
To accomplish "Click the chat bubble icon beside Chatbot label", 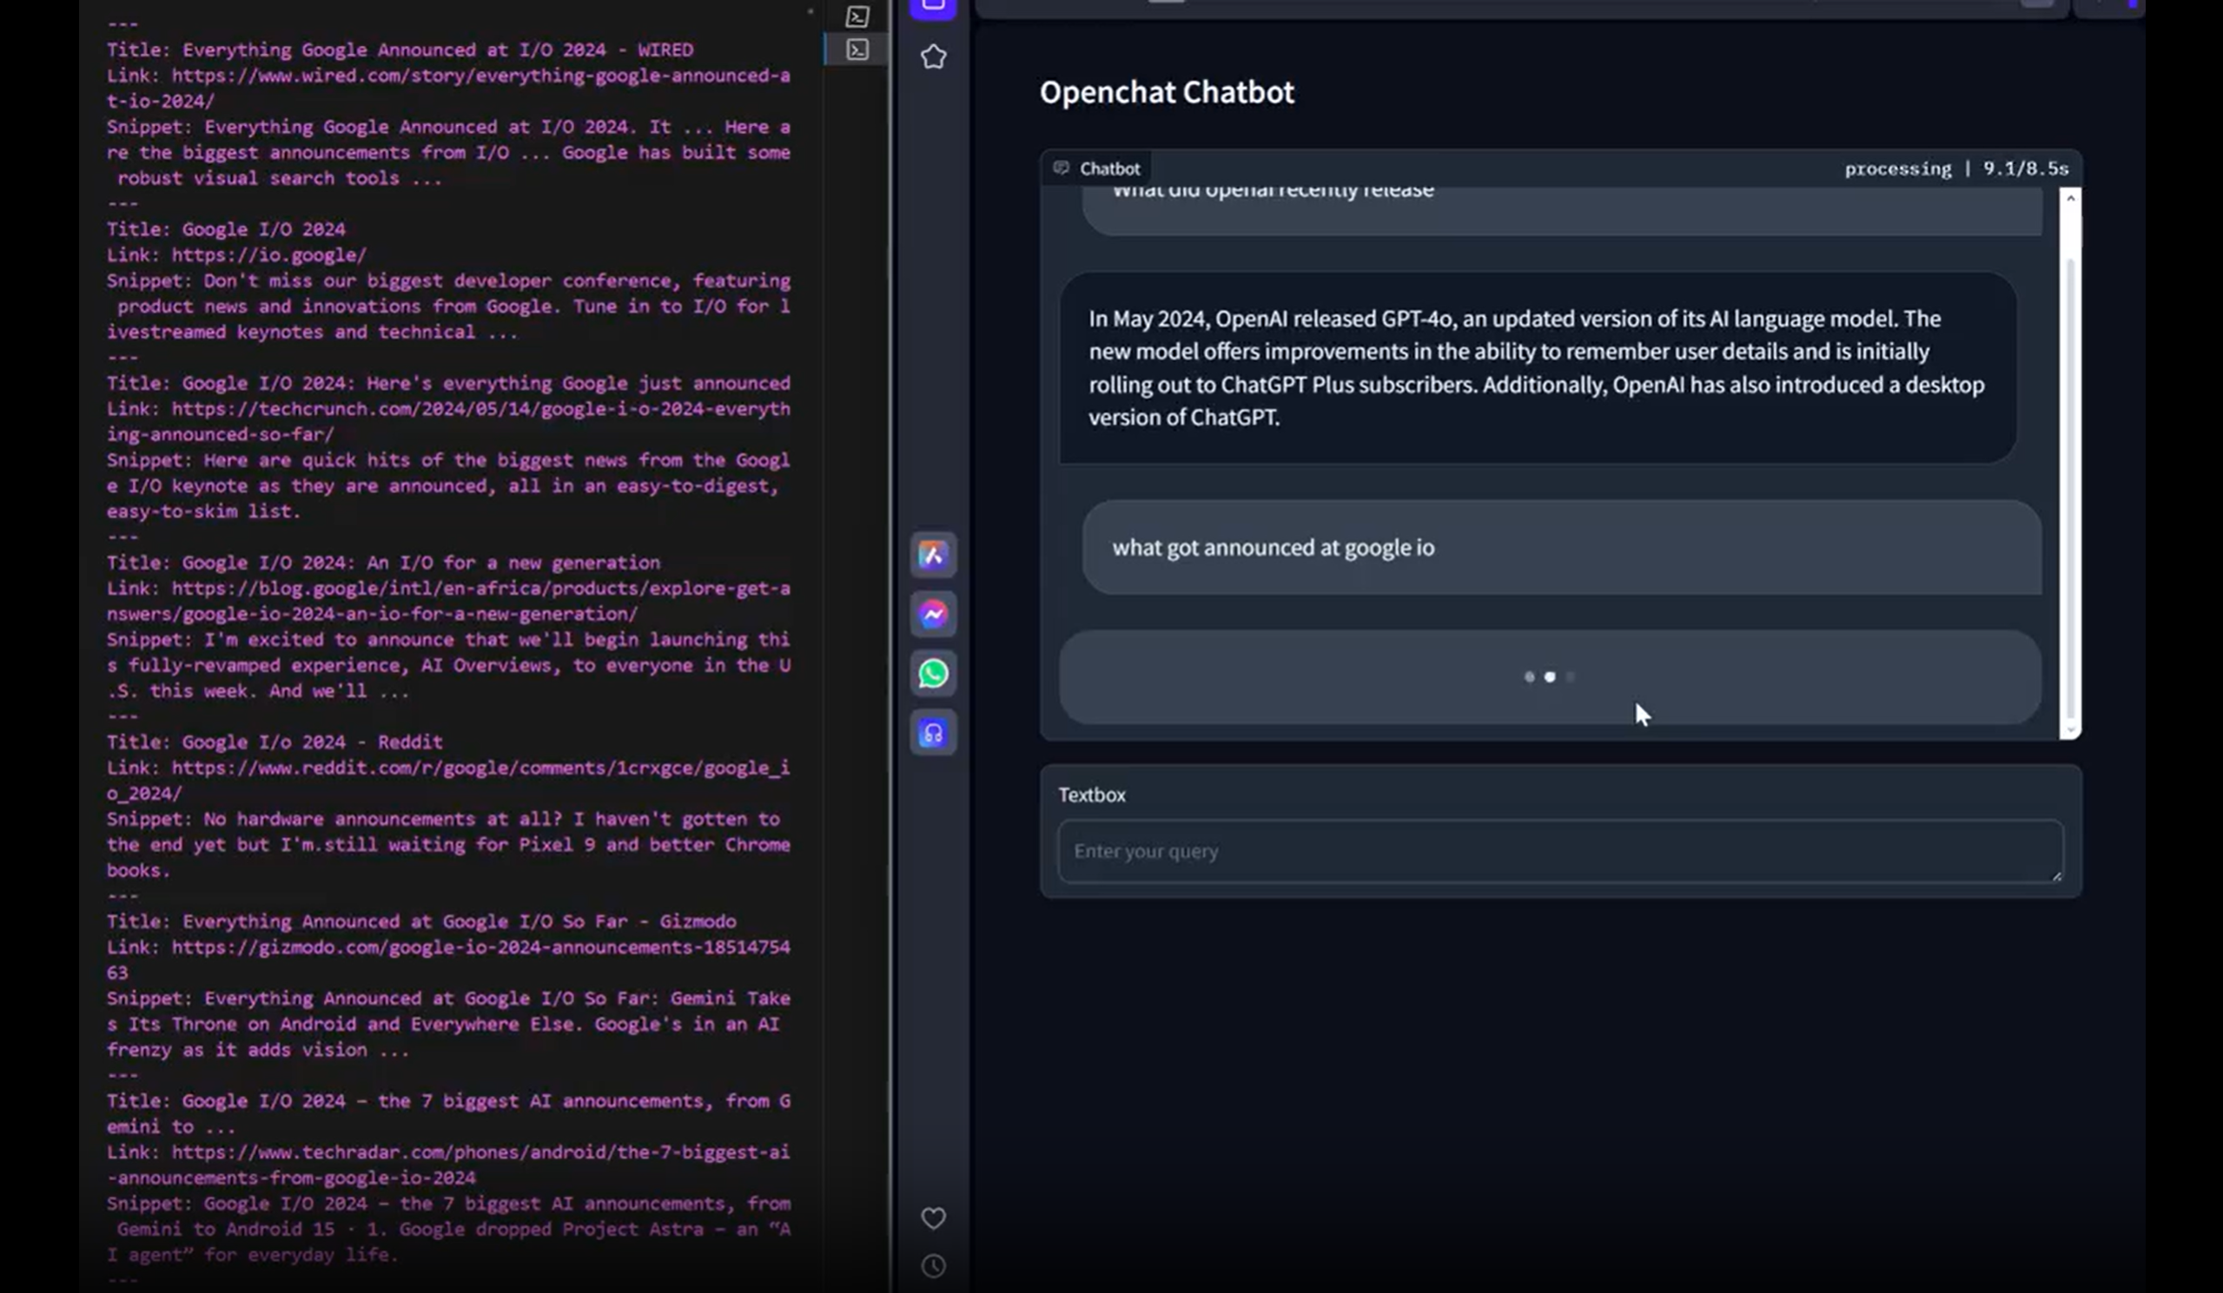I will click(1062, 168).
